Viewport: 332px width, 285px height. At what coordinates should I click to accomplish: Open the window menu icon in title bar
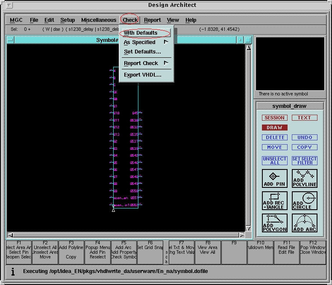coord(10,6)
